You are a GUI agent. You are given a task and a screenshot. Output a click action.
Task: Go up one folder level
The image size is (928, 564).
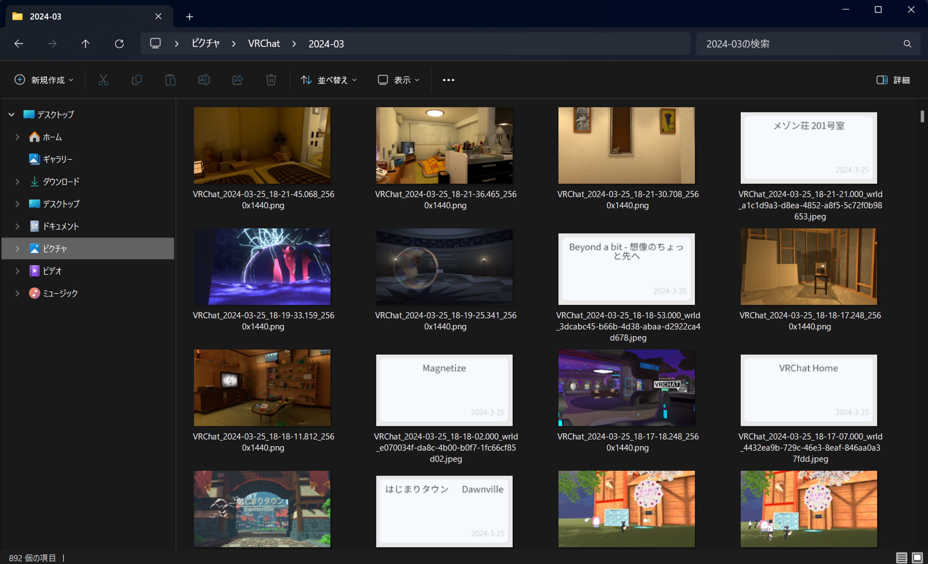click(86, 44)
